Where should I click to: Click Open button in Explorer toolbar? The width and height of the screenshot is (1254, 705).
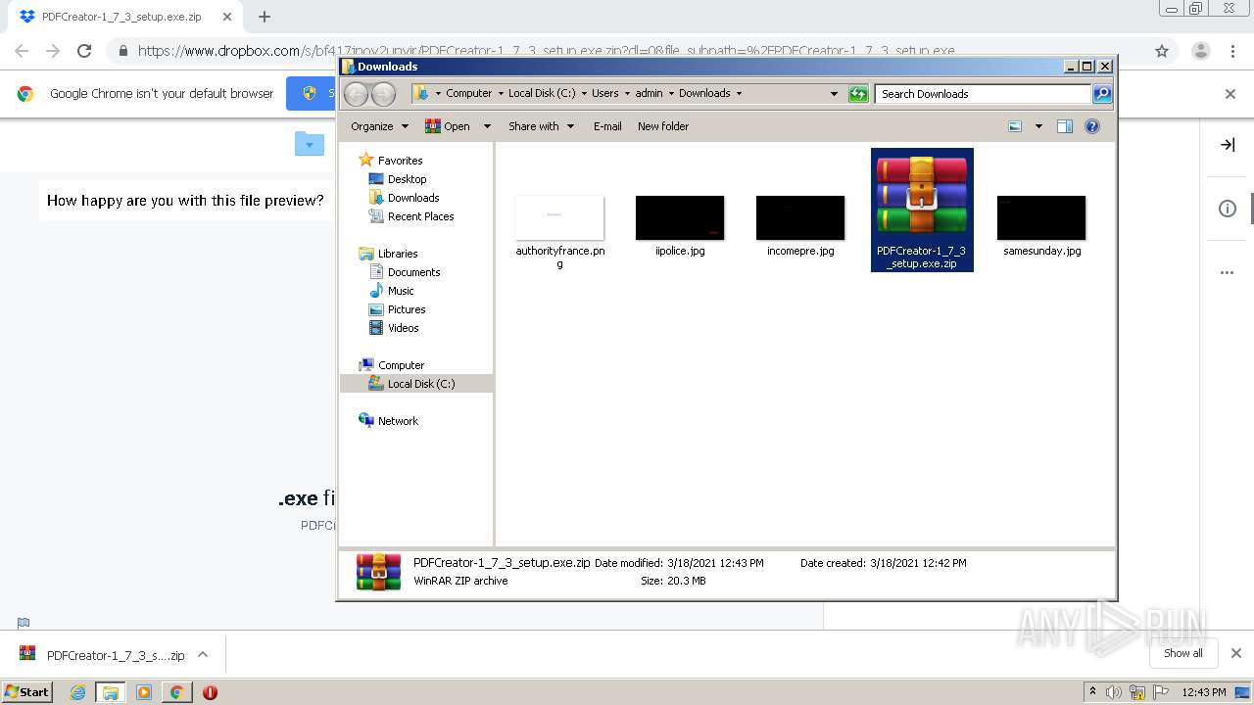pos(448,126)
